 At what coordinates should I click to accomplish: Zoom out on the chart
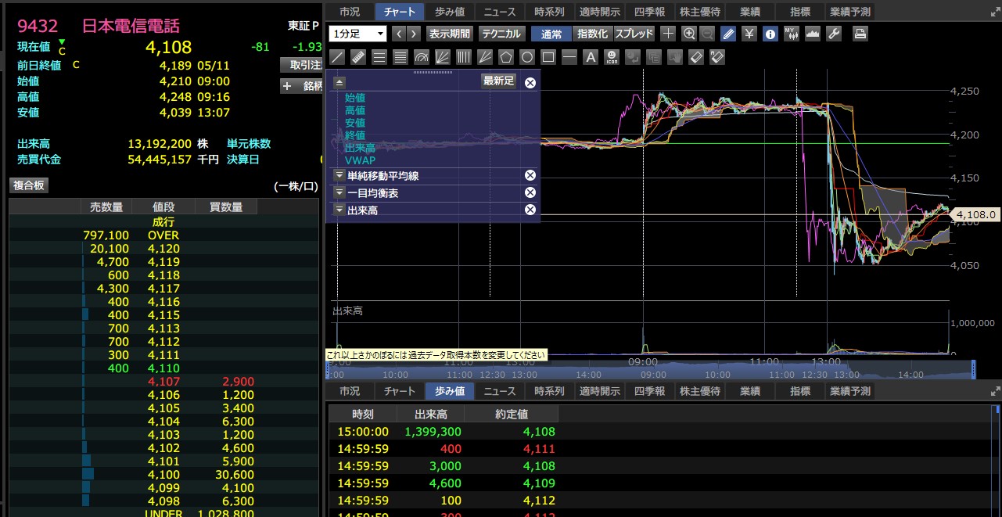coord(707,34)
